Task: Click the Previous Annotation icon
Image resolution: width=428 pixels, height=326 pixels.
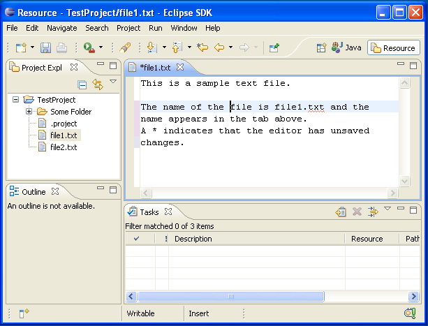Action: click(x=177, y=47)
